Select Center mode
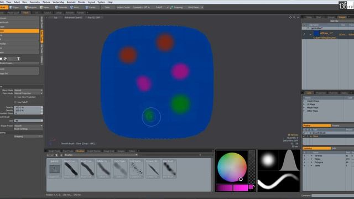This screenshot has width=354, height=199. [x=90, y=7]
